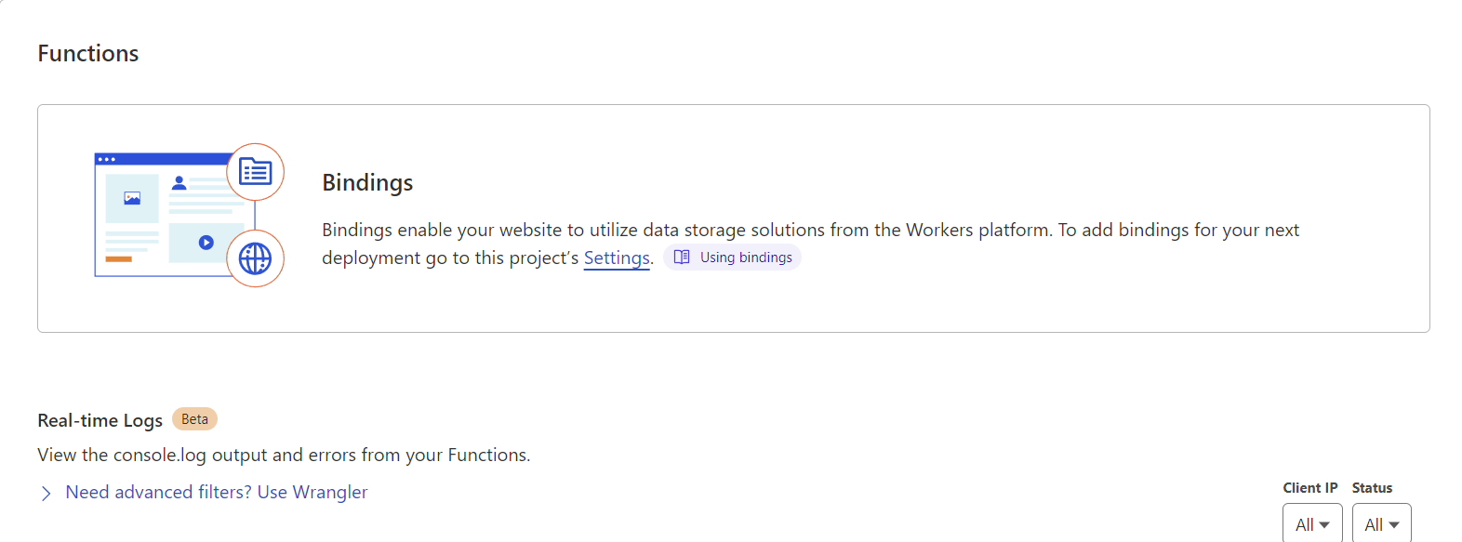Open the Client IP dropdown
Viewport: 1462px width, 542px height.
coord(1311,524)
